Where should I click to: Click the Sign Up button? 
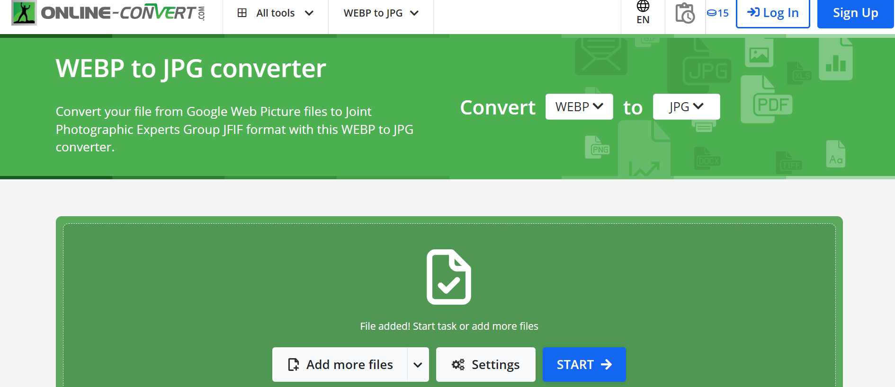[x=855, y=13]
